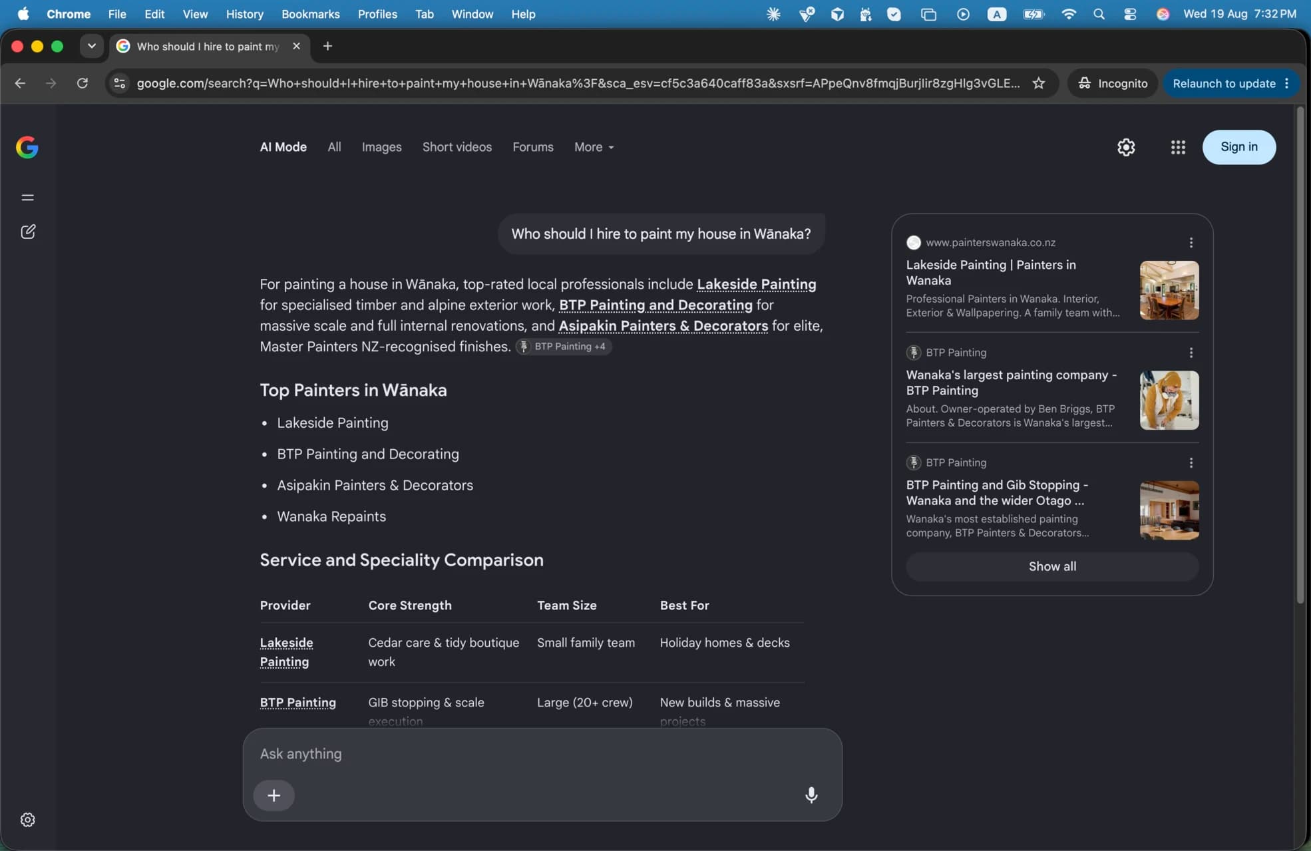Click the Wi-Fi status icon
1311x851 pixels.
point(1069,14)
